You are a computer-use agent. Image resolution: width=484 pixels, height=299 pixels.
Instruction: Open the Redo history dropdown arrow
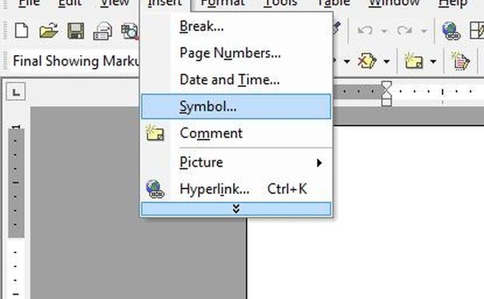point(423,31)
